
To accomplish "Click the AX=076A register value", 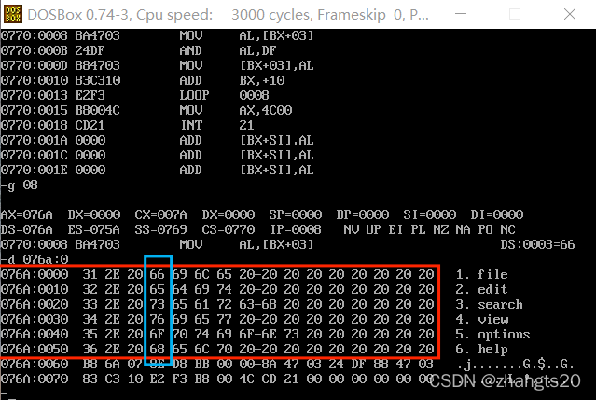I will [27, 214].
